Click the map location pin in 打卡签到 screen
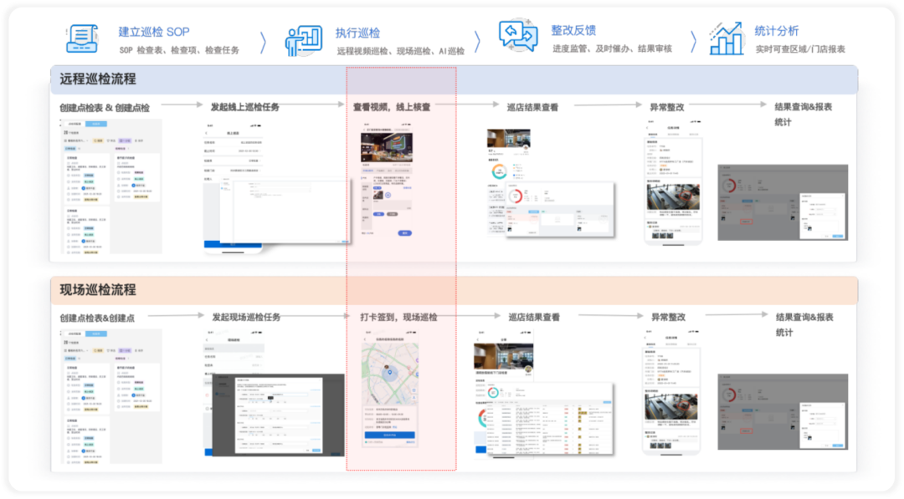This screenshot has height=499, width=904. [x=390, y=373]
